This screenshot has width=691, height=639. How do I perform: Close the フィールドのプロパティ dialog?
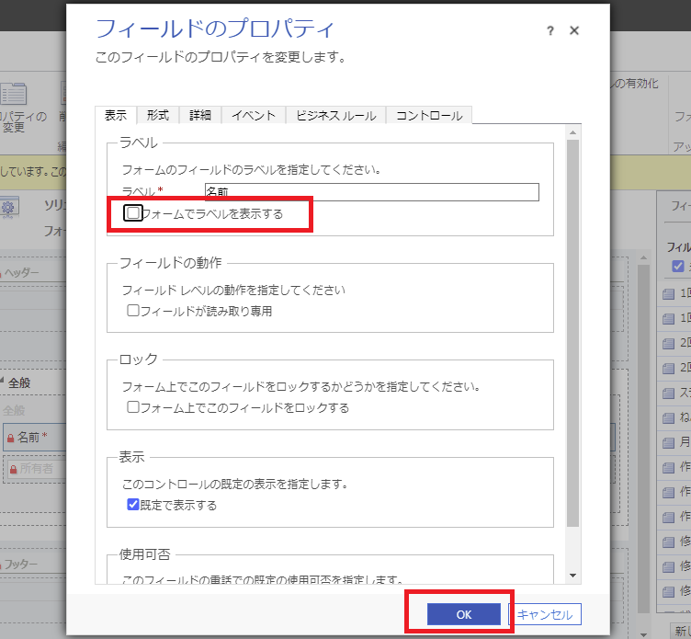(x=574, y=30)
